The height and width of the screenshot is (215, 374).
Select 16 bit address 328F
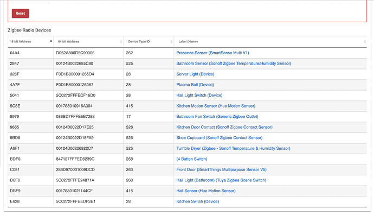14,74
